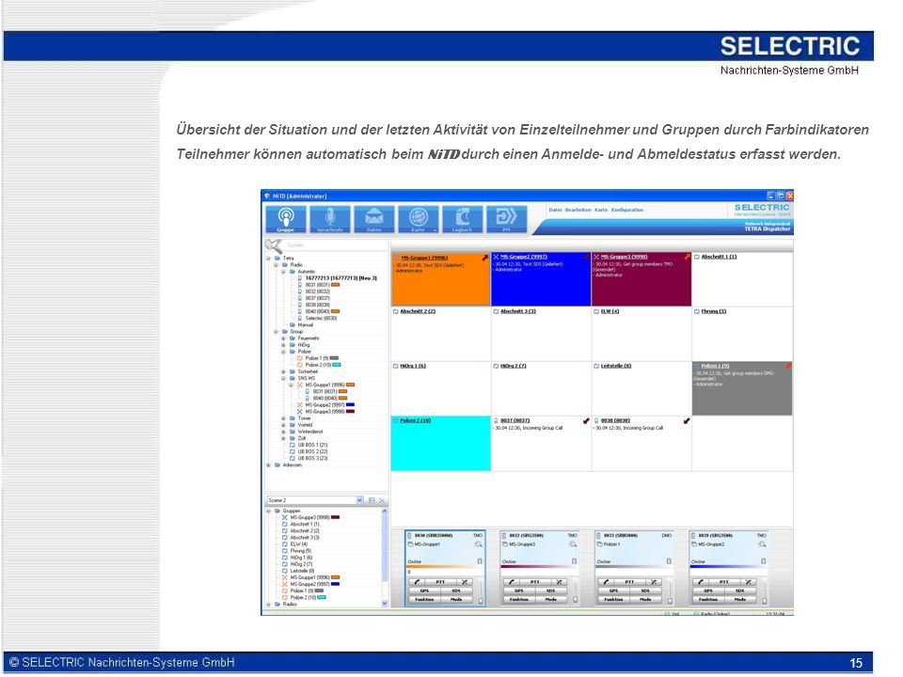Screen dimensions: 903x677
Task: Collapse the Tetra root tree node
Action: (x=269, y=259)
